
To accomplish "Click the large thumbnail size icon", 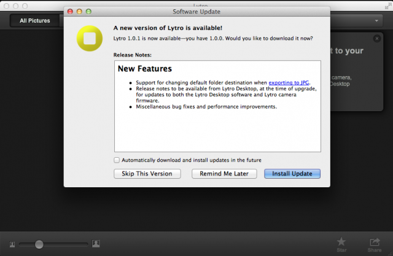I will click(96, 244).
